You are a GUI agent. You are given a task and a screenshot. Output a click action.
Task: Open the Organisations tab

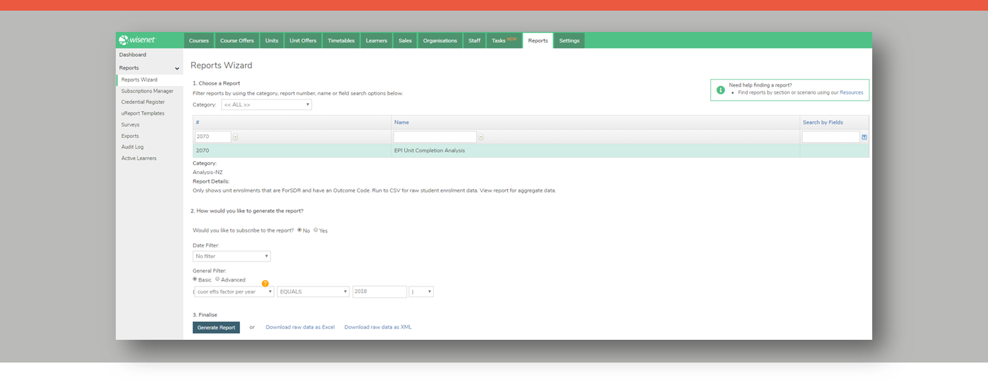pos(440,41)
